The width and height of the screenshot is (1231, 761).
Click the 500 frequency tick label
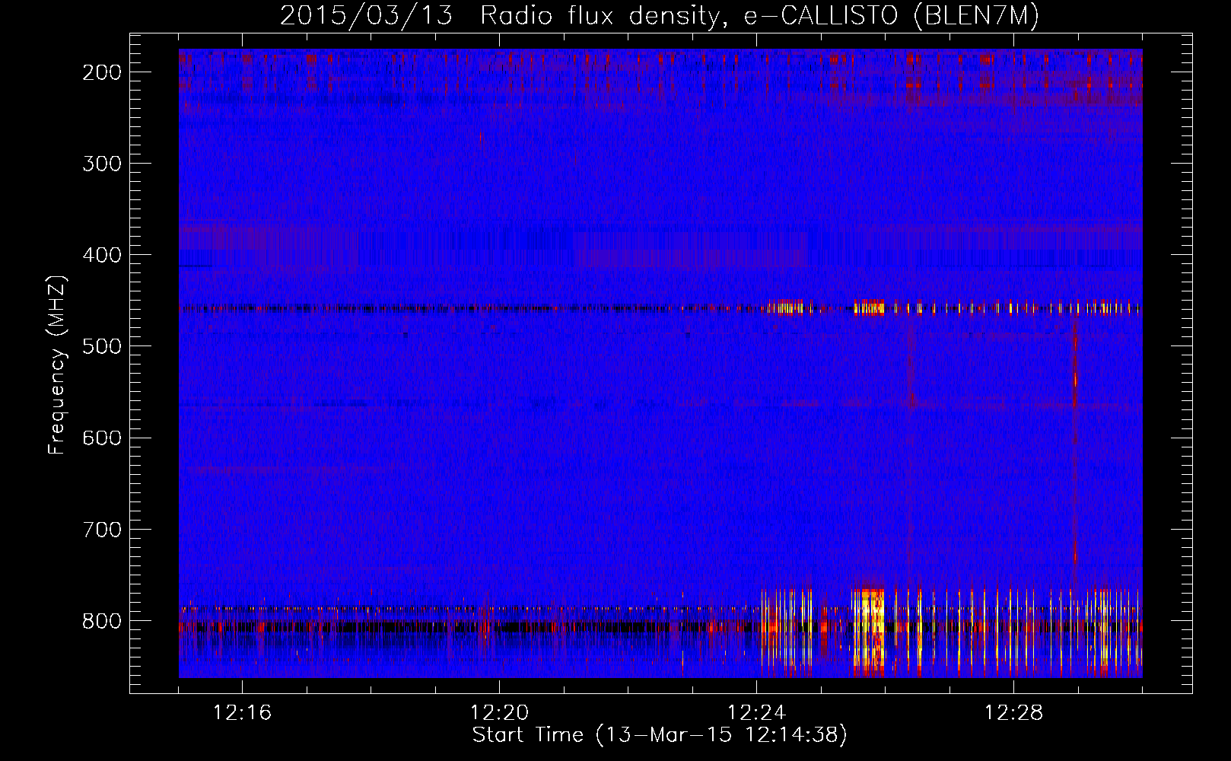pos(102,346)
